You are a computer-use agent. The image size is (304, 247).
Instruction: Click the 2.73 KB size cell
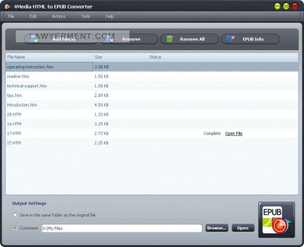[101, 134]
